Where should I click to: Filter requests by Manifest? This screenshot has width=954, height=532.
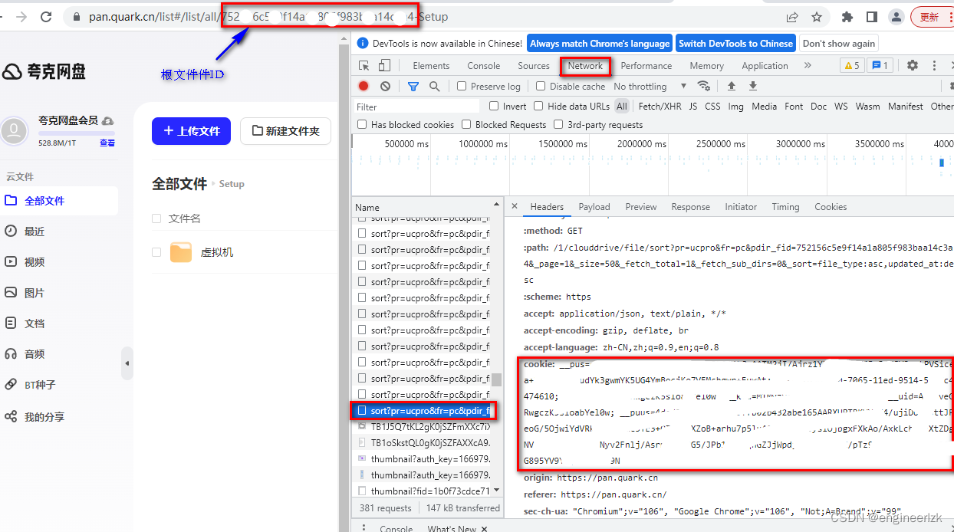tap(906, 107)
